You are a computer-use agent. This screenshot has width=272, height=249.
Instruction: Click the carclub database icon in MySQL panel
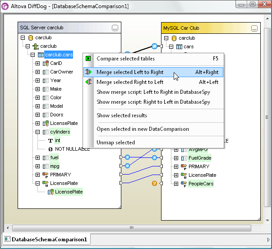(x=174, y=38)
